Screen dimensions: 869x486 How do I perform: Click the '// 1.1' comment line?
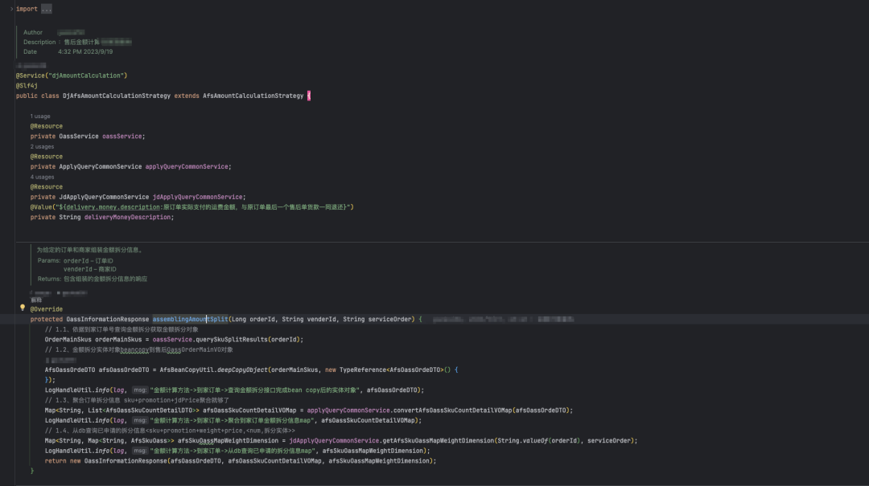pyautogui.click(x=121, y=329)
